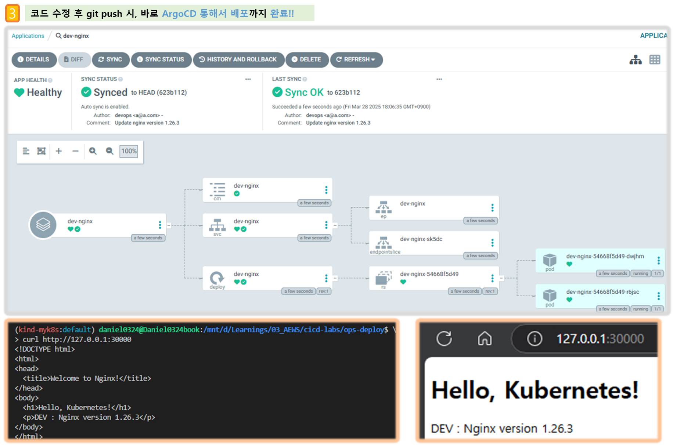Open the dev-nginx-sk5dc node kebab menu

pyautogui.click(x=493, y=242)
